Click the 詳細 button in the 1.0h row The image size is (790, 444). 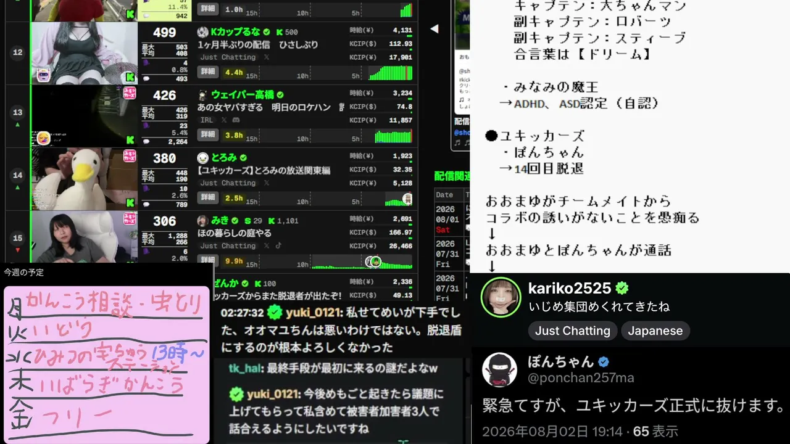(208, 10)
